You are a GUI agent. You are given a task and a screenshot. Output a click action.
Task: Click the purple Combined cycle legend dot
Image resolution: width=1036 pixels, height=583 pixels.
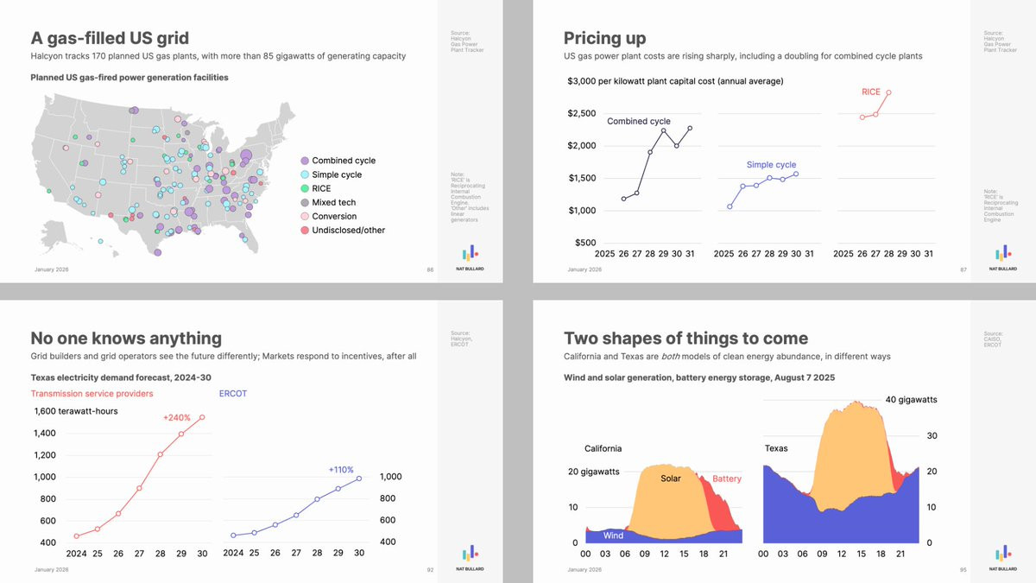(305, 161)
